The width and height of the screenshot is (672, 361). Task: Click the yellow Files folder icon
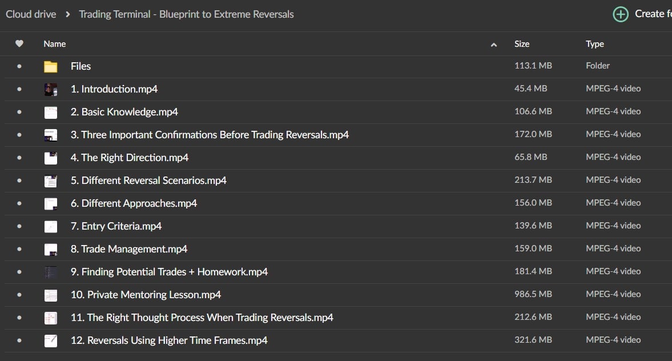[x=51, y=67]
